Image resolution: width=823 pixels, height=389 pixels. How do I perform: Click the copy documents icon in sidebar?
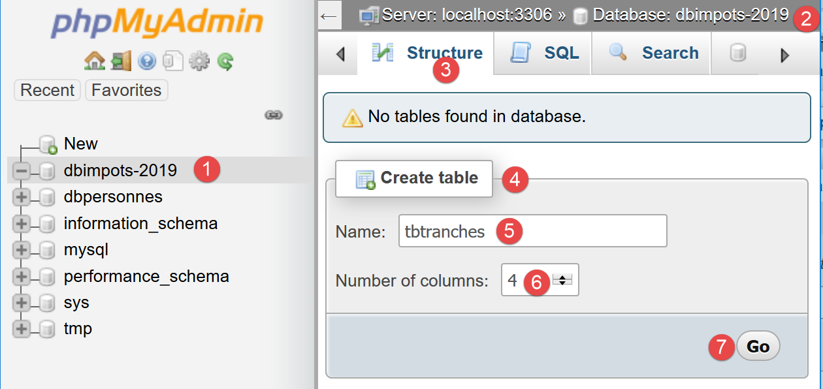(172, 61)
